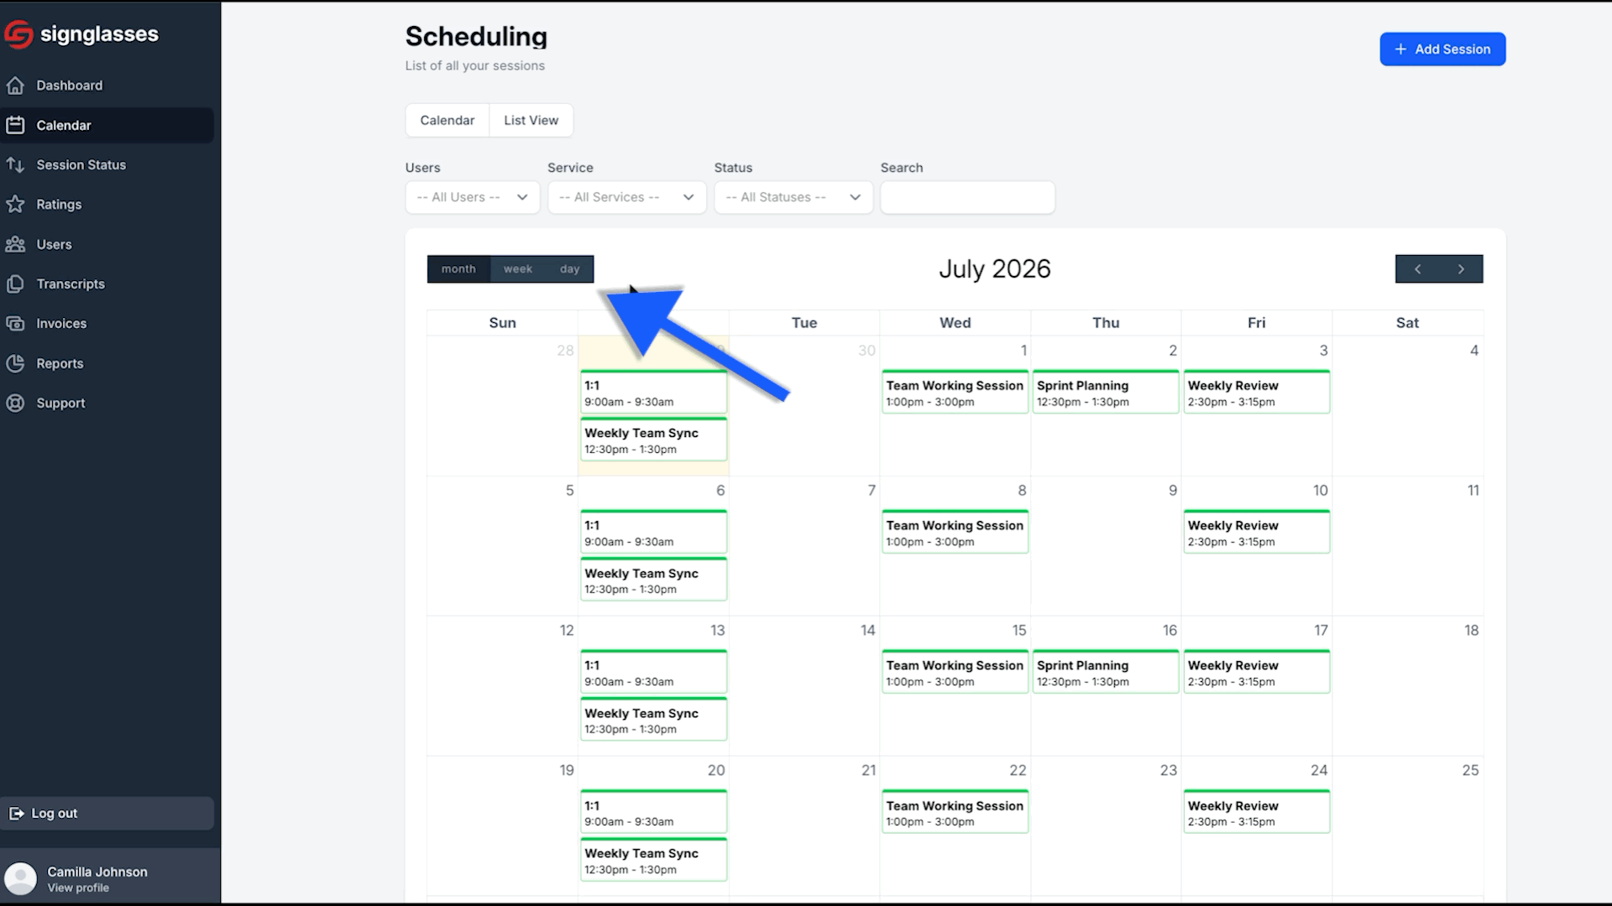Open the All Services dropdown
Viewport: 1612px width, 906px height.
pos(627,197)
